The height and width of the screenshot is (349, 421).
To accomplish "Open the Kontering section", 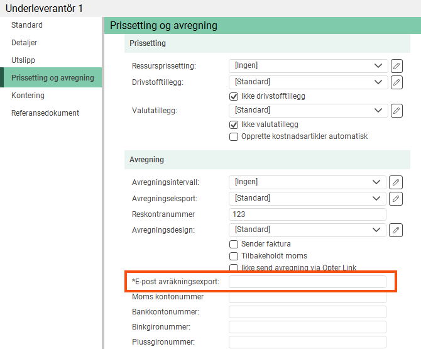I will pos(28,96).
